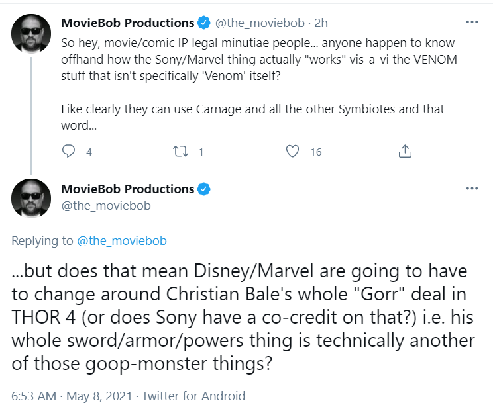
Task: Open the 2h timestamp of first tweet
Action: [x=321, y=23]
